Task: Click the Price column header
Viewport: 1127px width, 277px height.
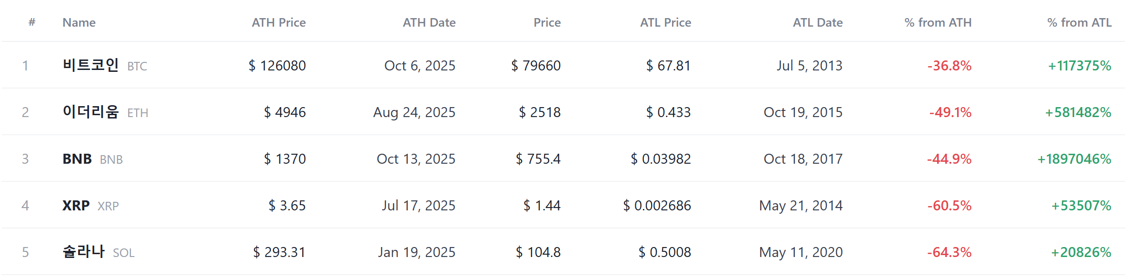Action: click(x=547, y=22)
